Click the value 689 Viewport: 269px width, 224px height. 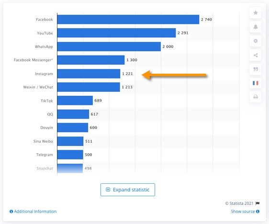click(x=98, y=101)
